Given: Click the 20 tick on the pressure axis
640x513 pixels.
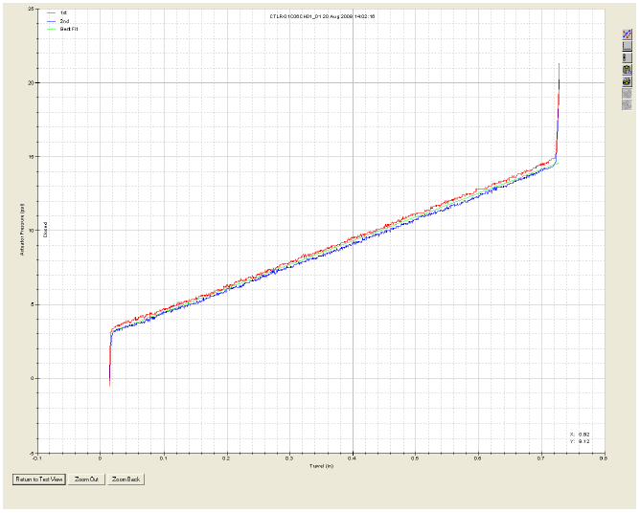Looking at the screenshot, I should pyautogui.click(x=31, y=82).
